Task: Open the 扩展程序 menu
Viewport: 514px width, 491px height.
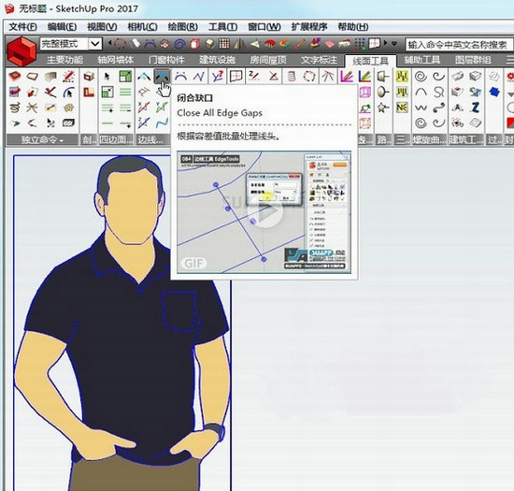Action: click(x=308, y=26)
